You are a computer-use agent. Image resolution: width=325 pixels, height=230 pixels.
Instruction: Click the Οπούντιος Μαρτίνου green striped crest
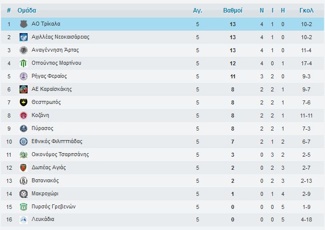tap(23, 63)
